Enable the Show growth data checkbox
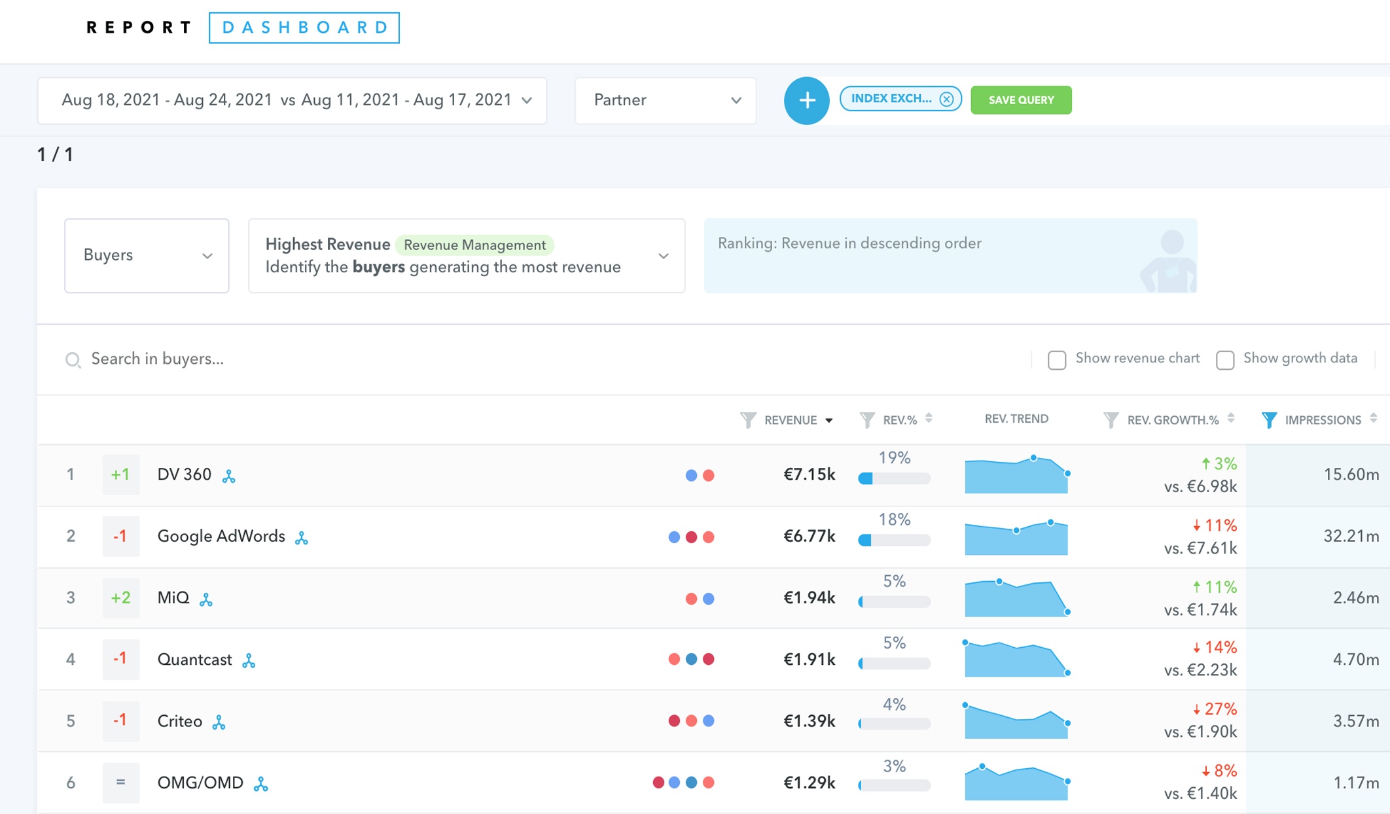The image size is (1390, 814). click(1224, 359)
